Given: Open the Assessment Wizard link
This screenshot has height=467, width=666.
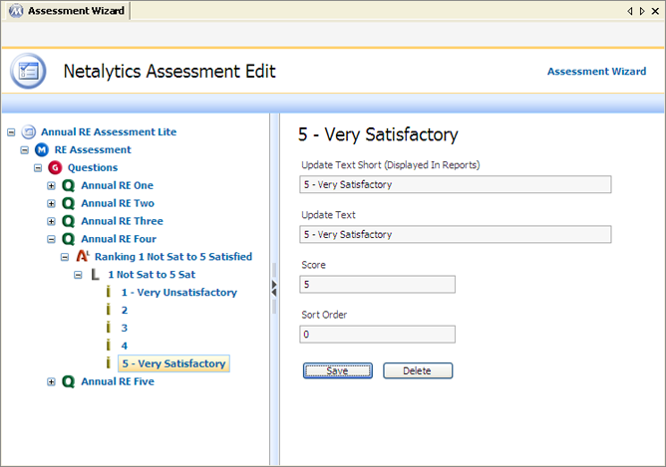Looking at the screenshot, I should pos(596,72).
